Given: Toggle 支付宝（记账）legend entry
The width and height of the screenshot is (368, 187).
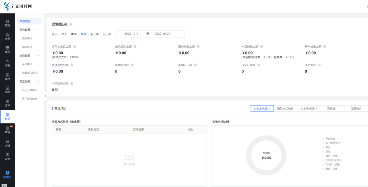Looking at the screenshot, I should click(332, 160).
